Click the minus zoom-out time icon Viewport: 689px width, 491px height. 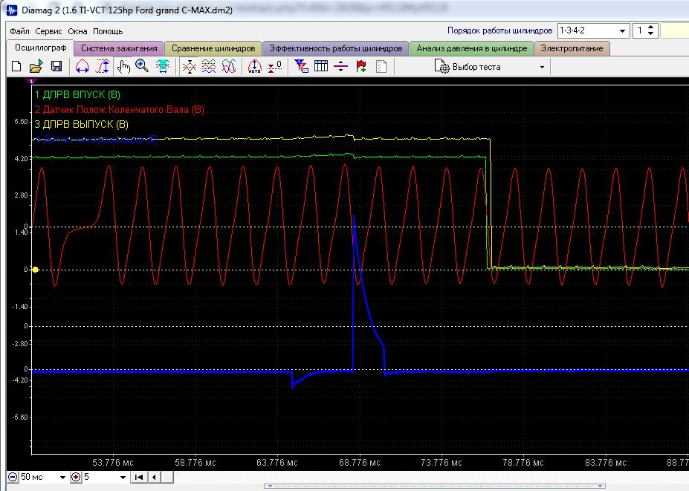(13, 477)
